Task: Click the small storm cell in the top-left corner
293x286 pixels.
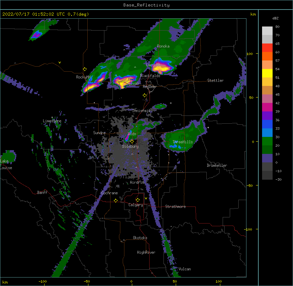Action: coord(37,35)
